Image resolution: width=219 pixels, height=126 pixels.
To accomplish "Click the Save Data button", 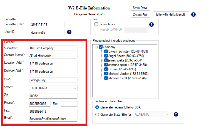I will (x=140, y=8).
